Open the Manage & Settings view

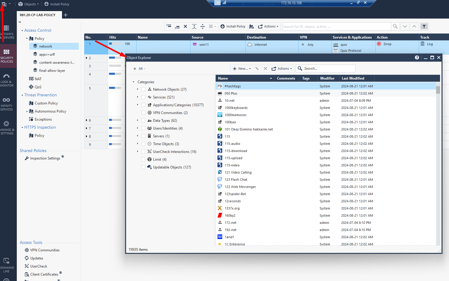click(x=7, y=128)
